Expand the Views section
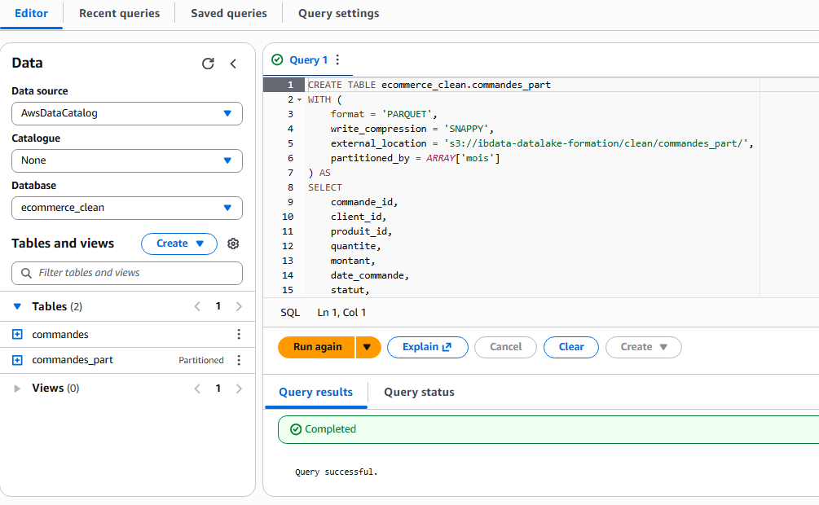819x505 pixels. (17, 389)
